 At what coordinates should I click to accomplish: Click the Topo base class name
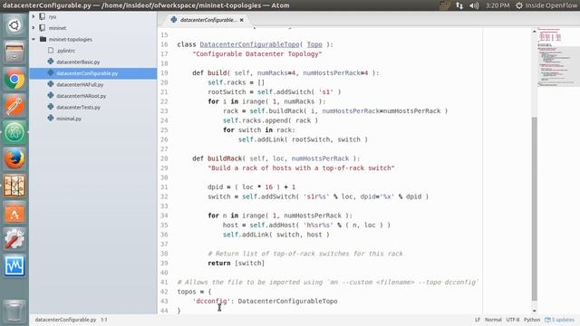[314, 44]
